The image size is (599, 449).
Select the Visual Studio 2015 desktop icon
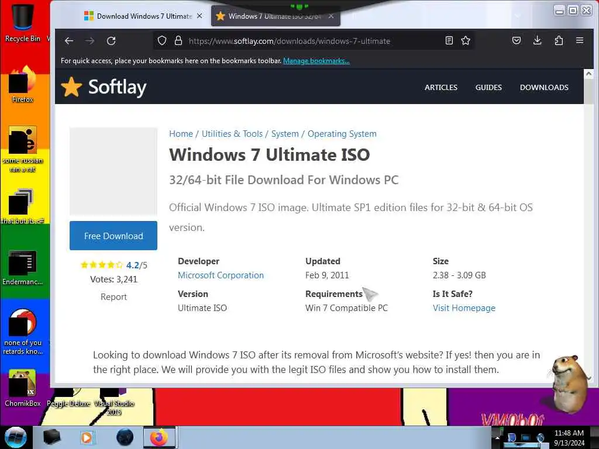(x=114, y=402)
